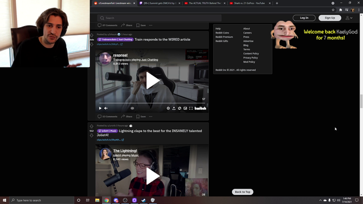The width and height of the screenshot is (363, 204).
Task: Open more options on the Train responds post
Action: (151, 117)
